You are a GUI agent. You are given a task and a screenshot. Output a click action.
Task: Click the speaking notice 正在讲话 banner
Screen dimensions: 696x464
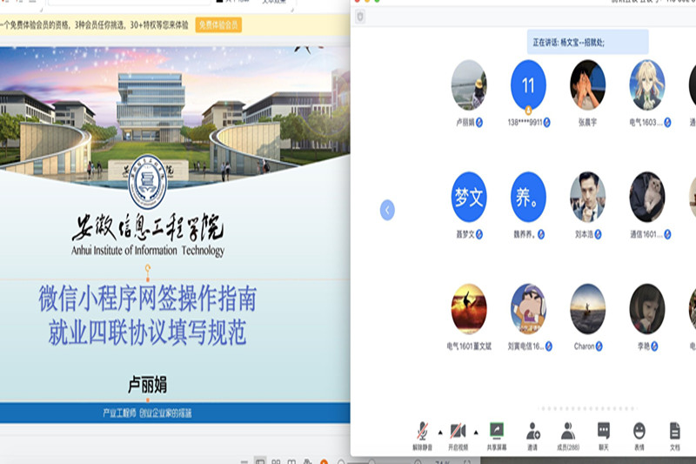[587, 41]
